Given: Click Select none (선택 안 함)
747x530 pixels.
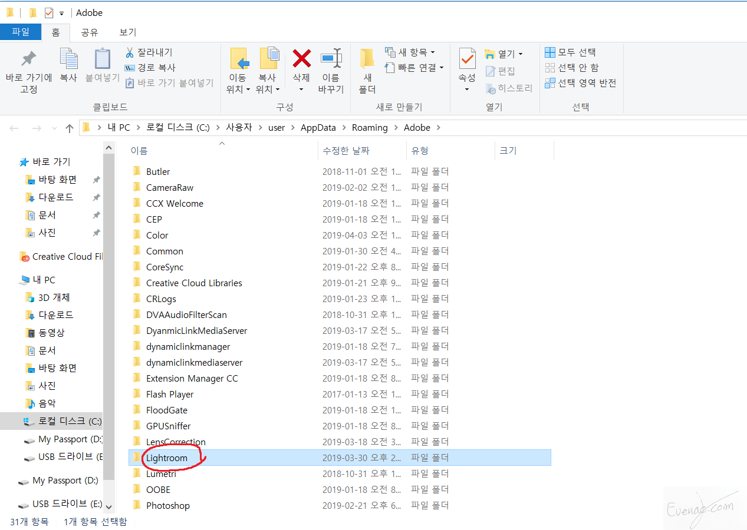Looking at the screenshot, I should [571, 68].
